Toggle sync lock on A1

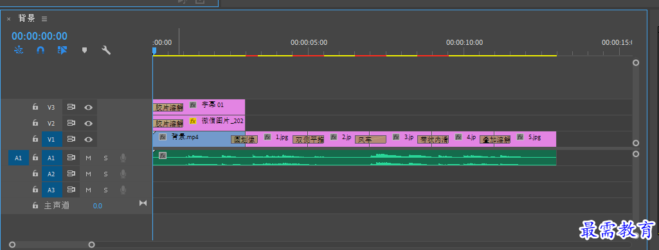tap(71, 158)
